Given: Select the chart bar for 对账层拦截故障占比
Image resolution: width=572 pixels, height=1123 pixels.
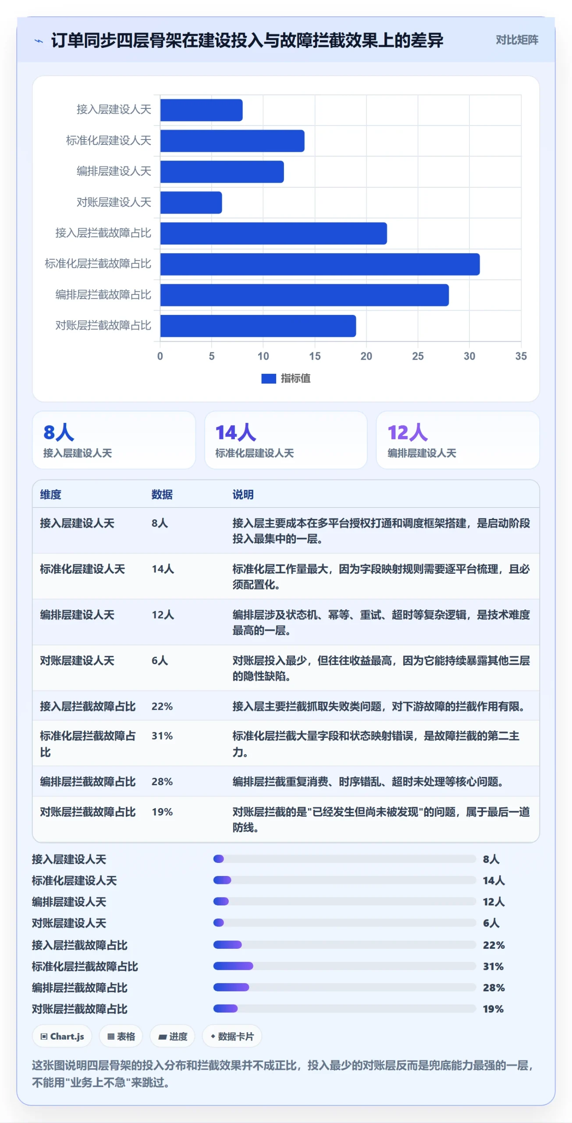Looking at the screenshot, I should click(x=258, y=326).
